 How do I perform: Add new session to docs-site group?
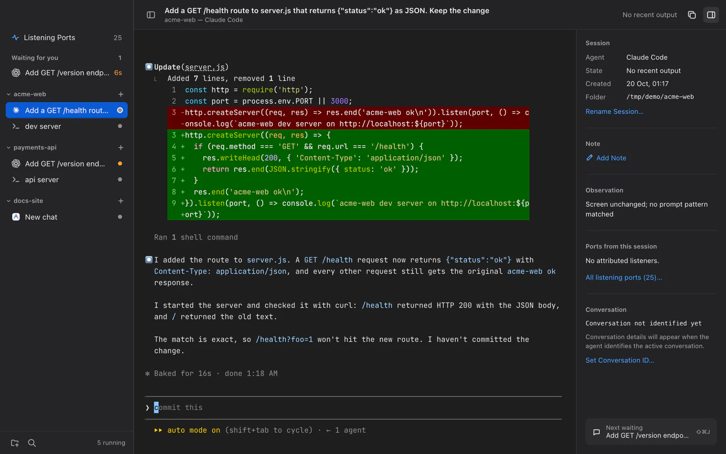point(121,201)
